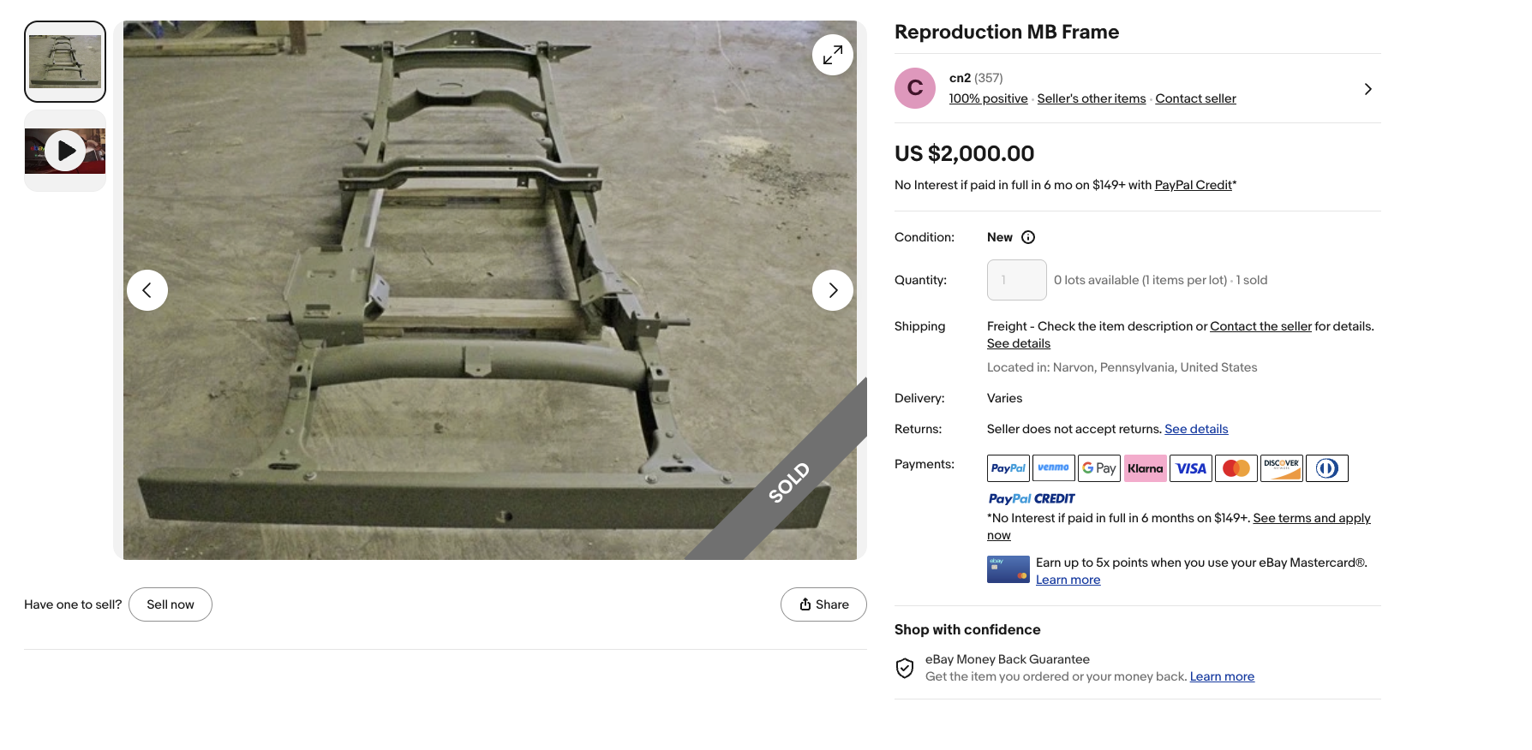This screenshot has height=750, width=1532.
Task: Expand seller details with the right chevron
Action: tap(1367, 89)
